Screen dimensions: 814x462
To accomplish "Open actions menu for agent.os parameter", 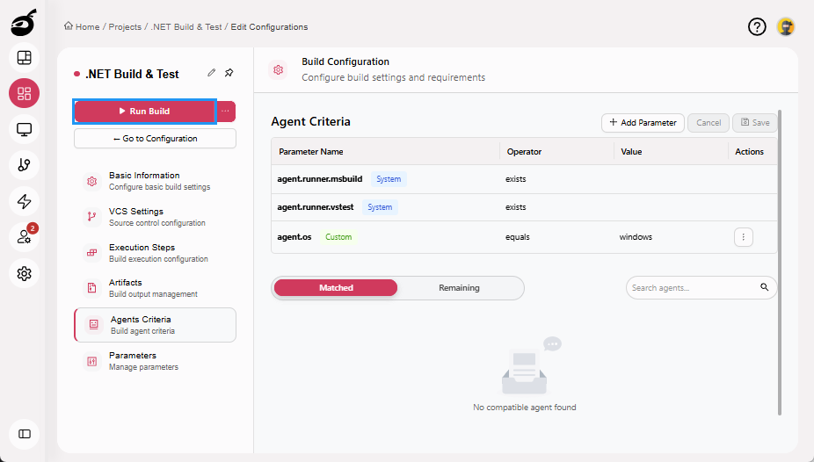I will (x=743, y=237).
